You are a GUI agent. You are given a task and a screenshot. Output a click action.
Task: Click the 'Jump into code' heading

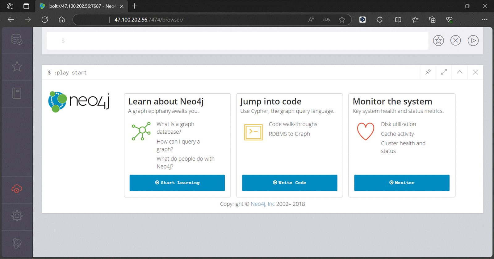(271, 102)
